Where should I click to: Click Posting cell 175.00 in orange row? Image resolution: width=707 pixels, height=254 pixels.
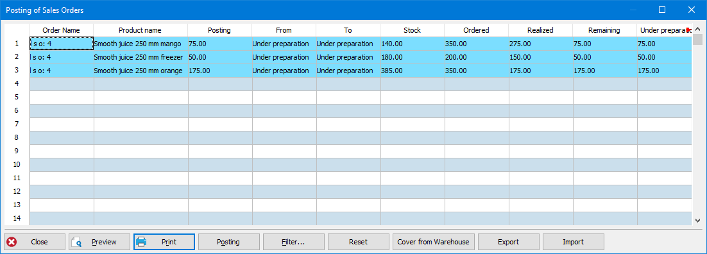(x=220, y=71)
